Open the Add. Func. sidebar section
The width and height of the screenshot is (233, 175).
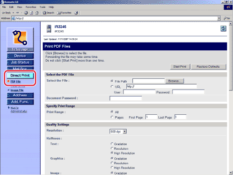pos(20,102)
